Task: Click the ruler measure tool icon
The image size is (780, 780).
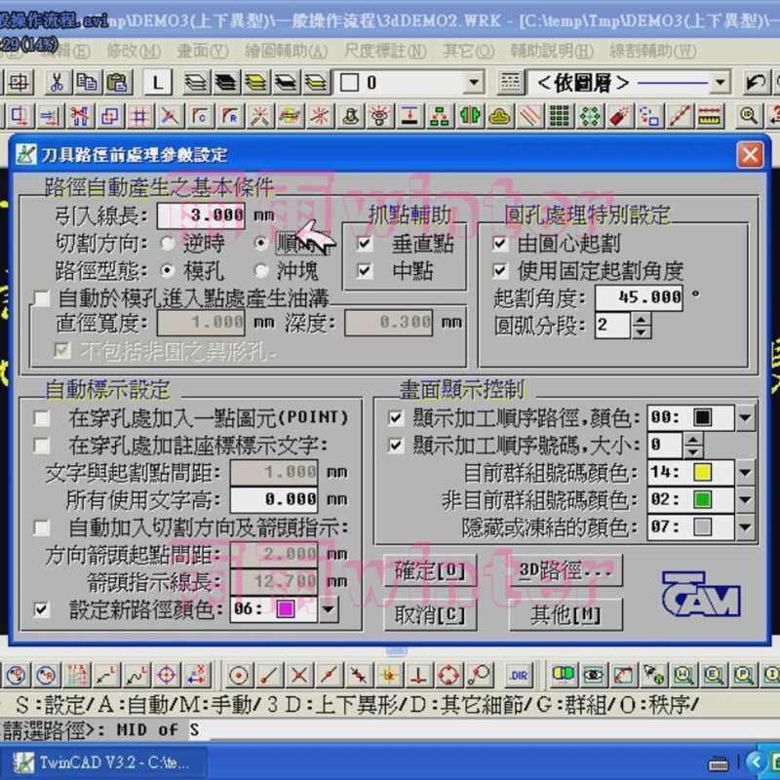Action: point(710,116)
